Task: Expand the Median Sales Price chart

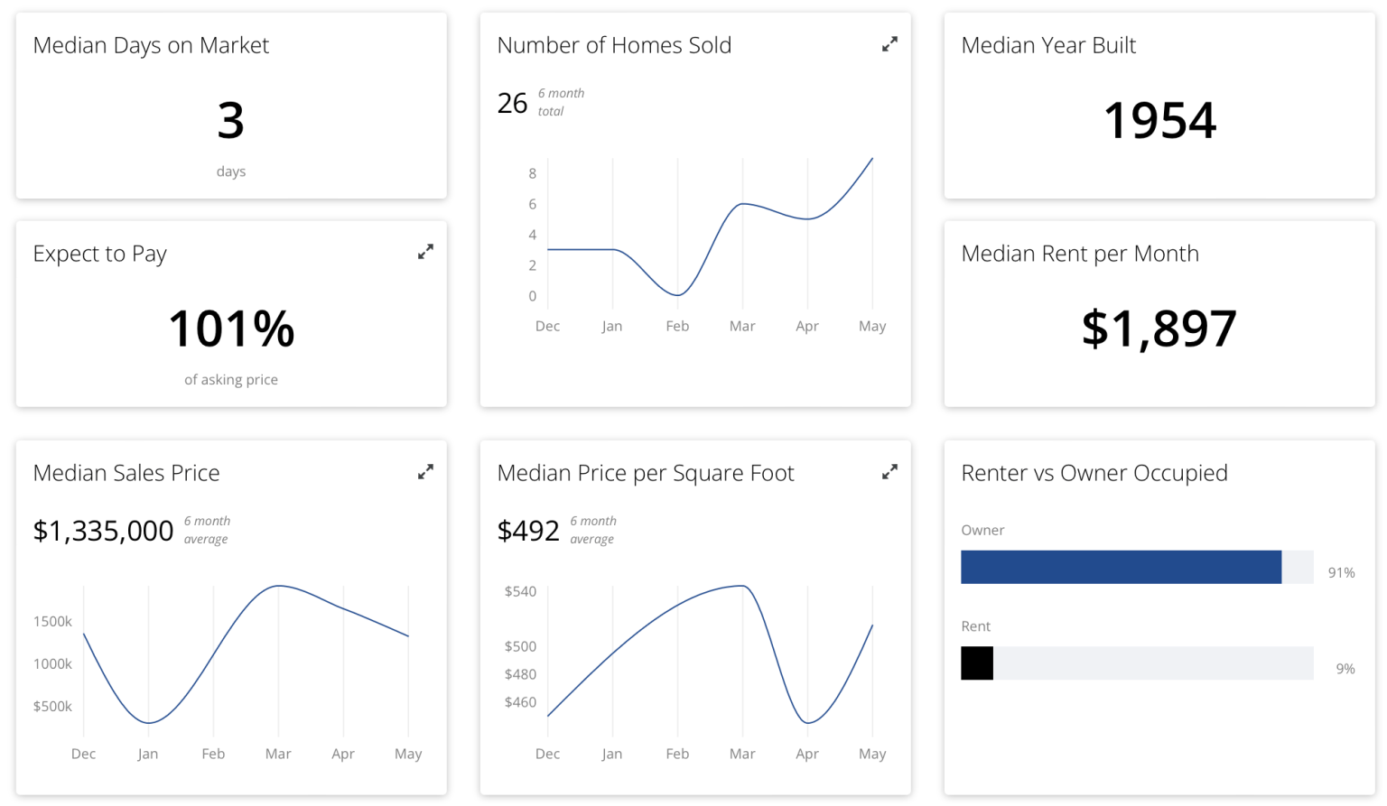Action: click(x=425, y=471)
